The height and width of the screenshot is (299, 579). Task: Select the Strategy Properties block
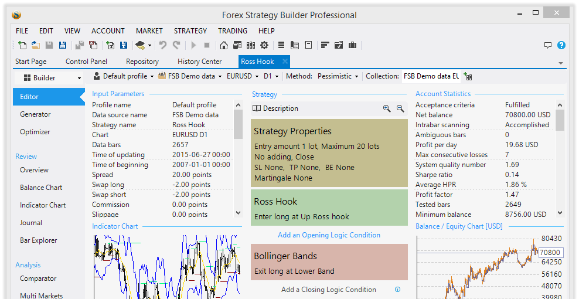[329, 153]
